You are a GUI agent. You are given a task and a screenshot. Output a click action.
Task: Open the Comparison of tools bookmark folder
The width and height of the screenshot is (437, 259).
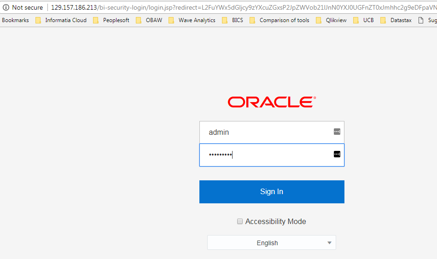point(280,20)
